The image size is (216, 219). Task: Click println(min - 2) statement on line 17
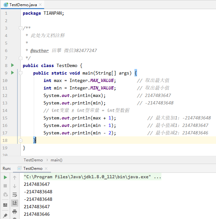(x=80, y=133)
